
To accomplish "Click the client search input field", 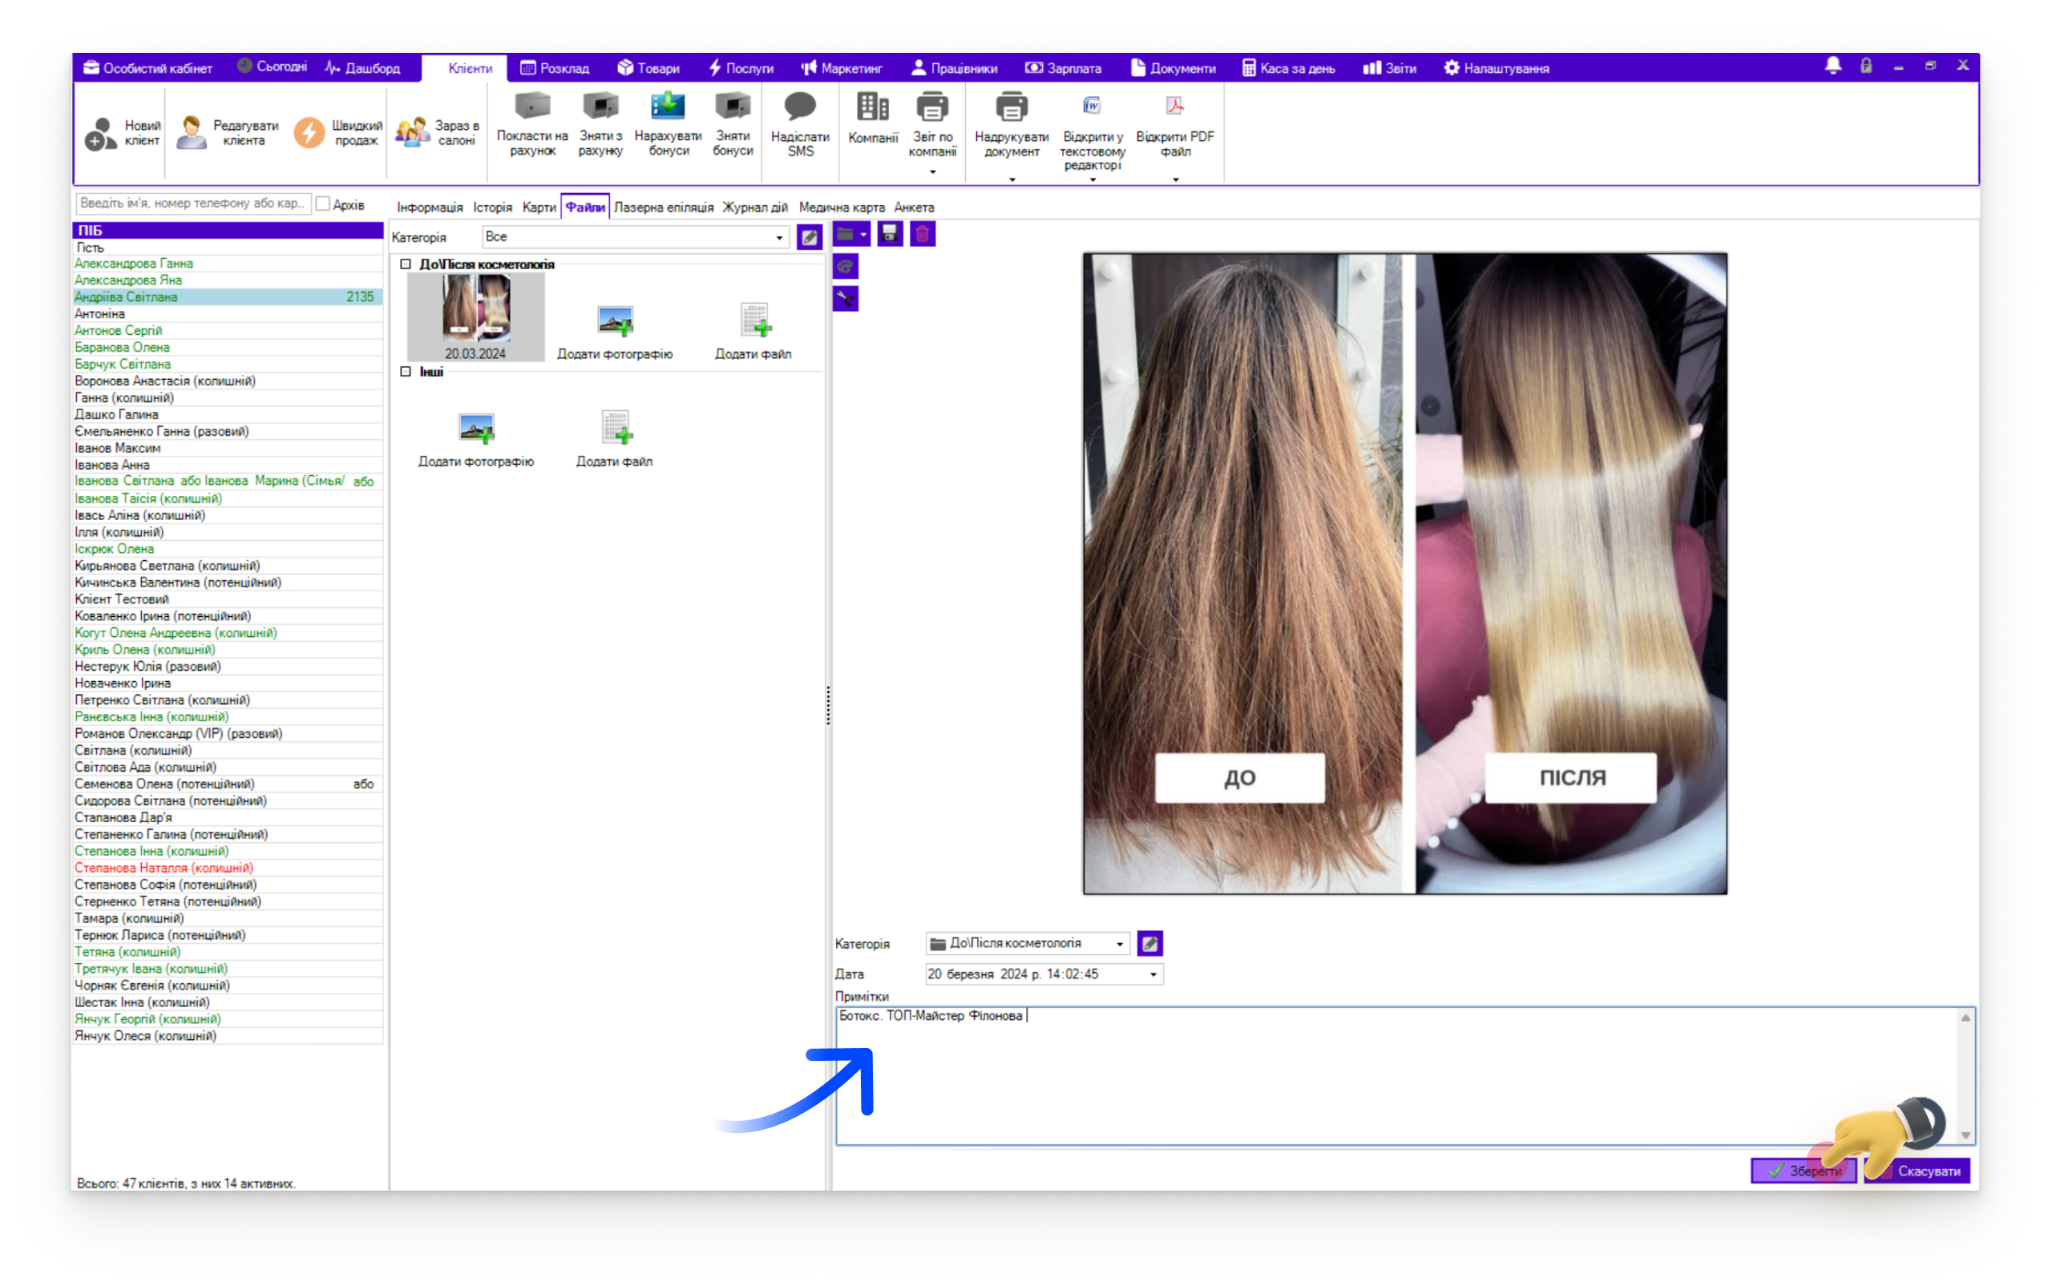I will [x=193, y=204].
